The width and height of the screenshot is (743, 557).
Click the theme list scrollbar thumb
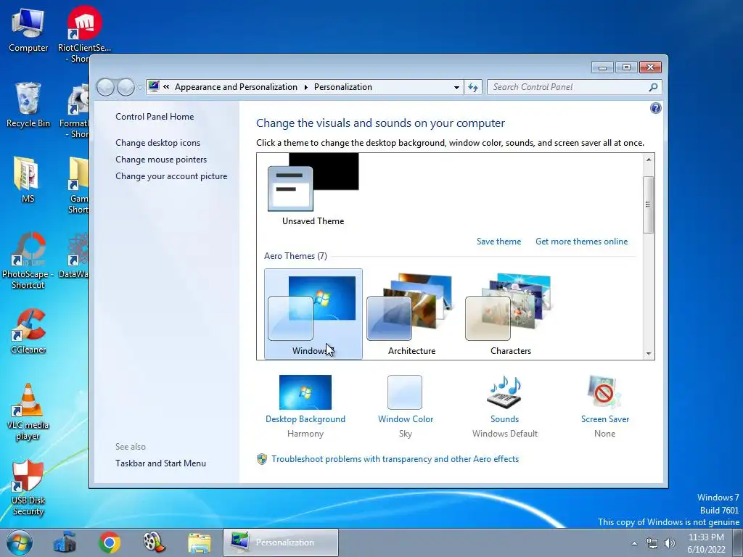[x=648, y=204]
